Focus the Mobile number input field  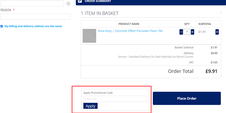coord(35,17)
